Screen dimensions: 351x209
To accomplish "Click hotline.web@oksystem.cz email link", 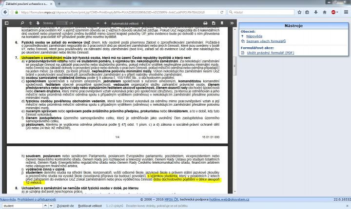I will click(x=229, y=199).
